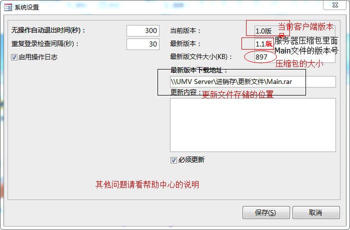The width and height of the screenshot is (350, 230).
Task: Toggle the 启用操作日志 checkbox
Action: (x=14, y=57)
